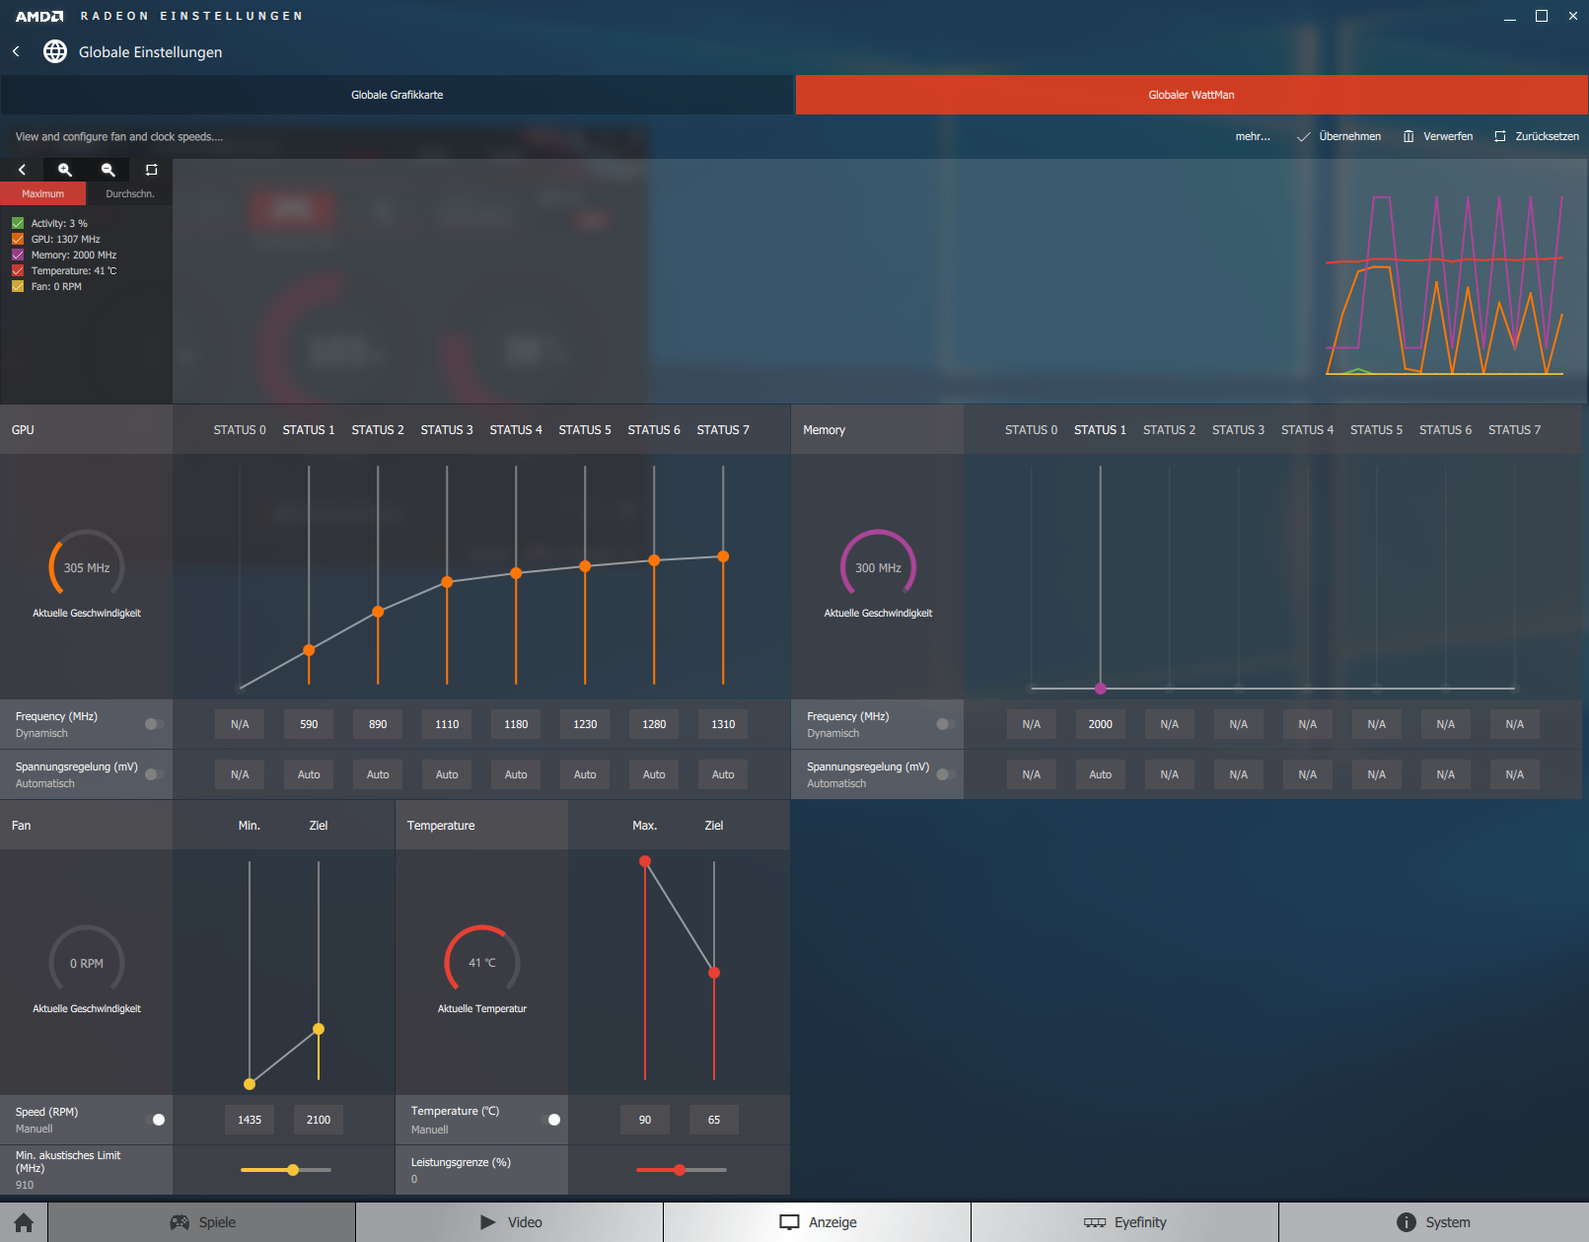Click Temperature Ziel field 65
The image size is (1589, 1242).
click(x=714, y=1120)
